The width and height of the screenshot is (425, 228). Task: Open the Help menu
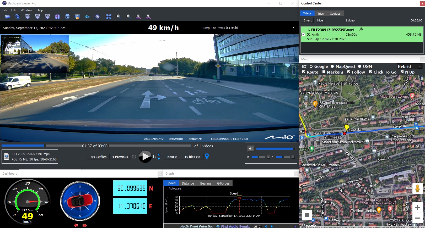(40, 10)
